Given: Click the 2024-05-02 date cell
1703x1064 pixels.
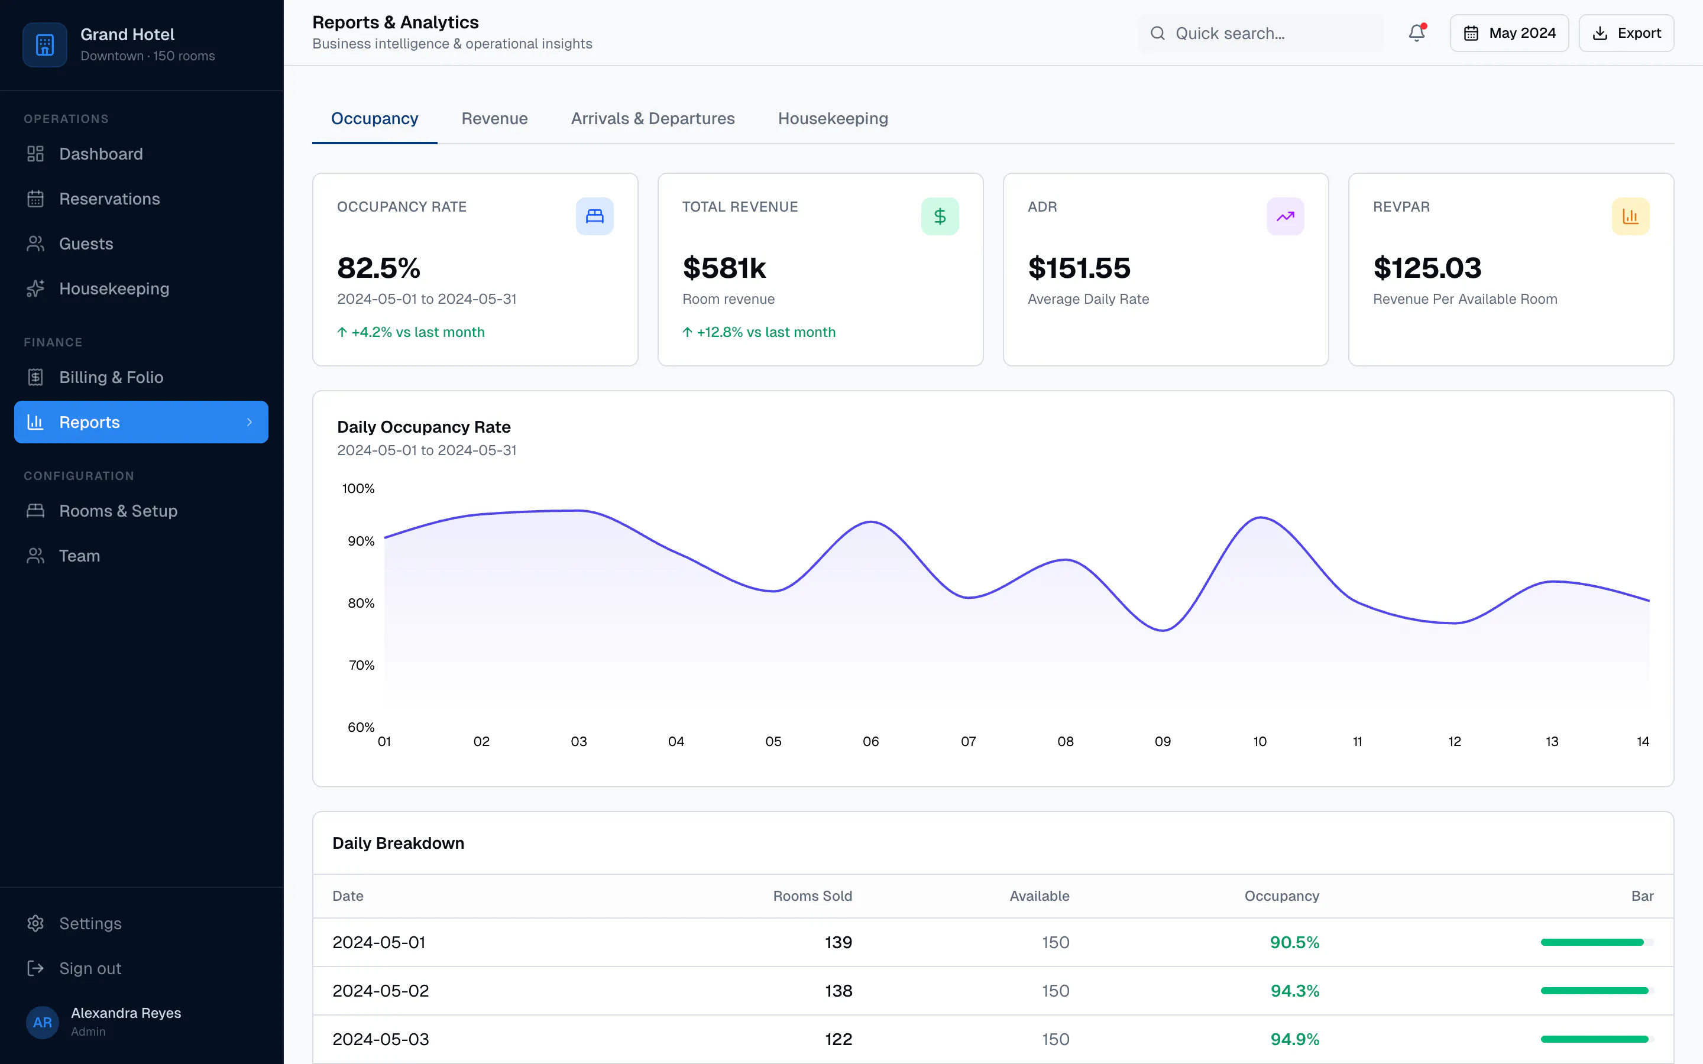Looking at the screenshot, I should point(380,991).
